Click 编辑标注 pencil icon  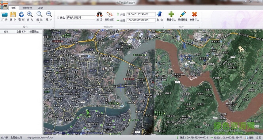183,14
